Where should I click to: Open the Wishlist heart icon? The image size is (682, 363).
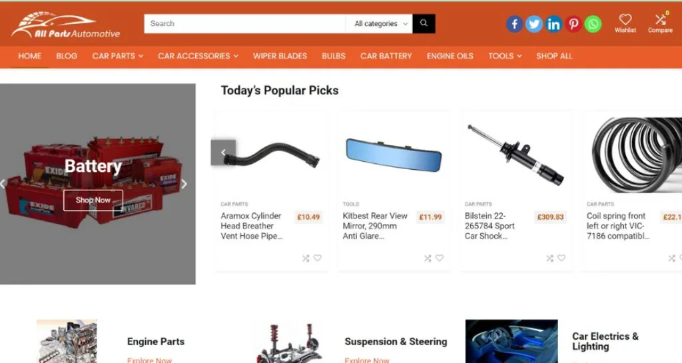(x=625, y=23)
